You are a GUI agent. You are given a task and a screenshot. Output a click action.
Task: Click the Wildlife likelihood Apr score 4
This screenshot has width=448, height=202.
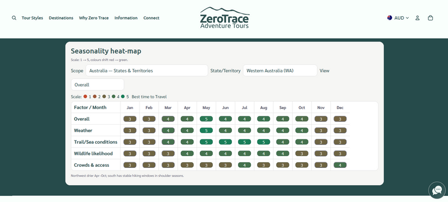(x=187, y=153)
